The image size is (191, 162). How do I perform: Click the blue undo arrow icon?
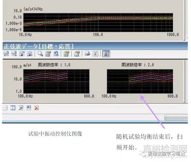click(x=55, y=54)
